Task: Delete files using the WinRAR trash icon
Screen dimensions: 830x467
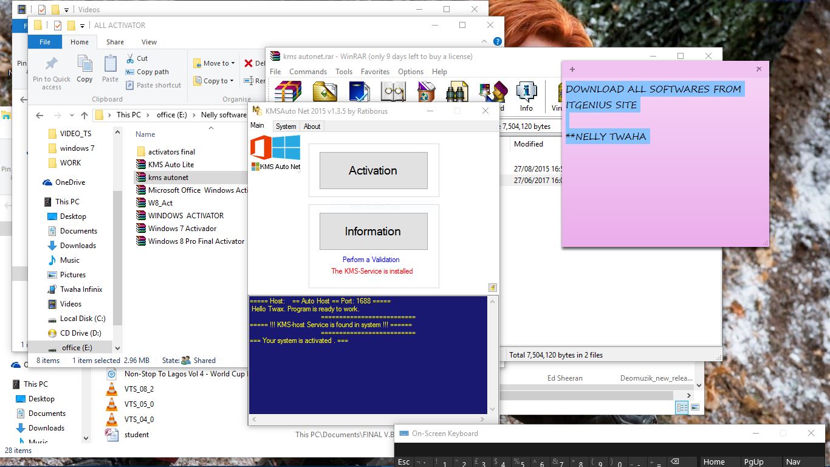Action: (x=425, y=91)
